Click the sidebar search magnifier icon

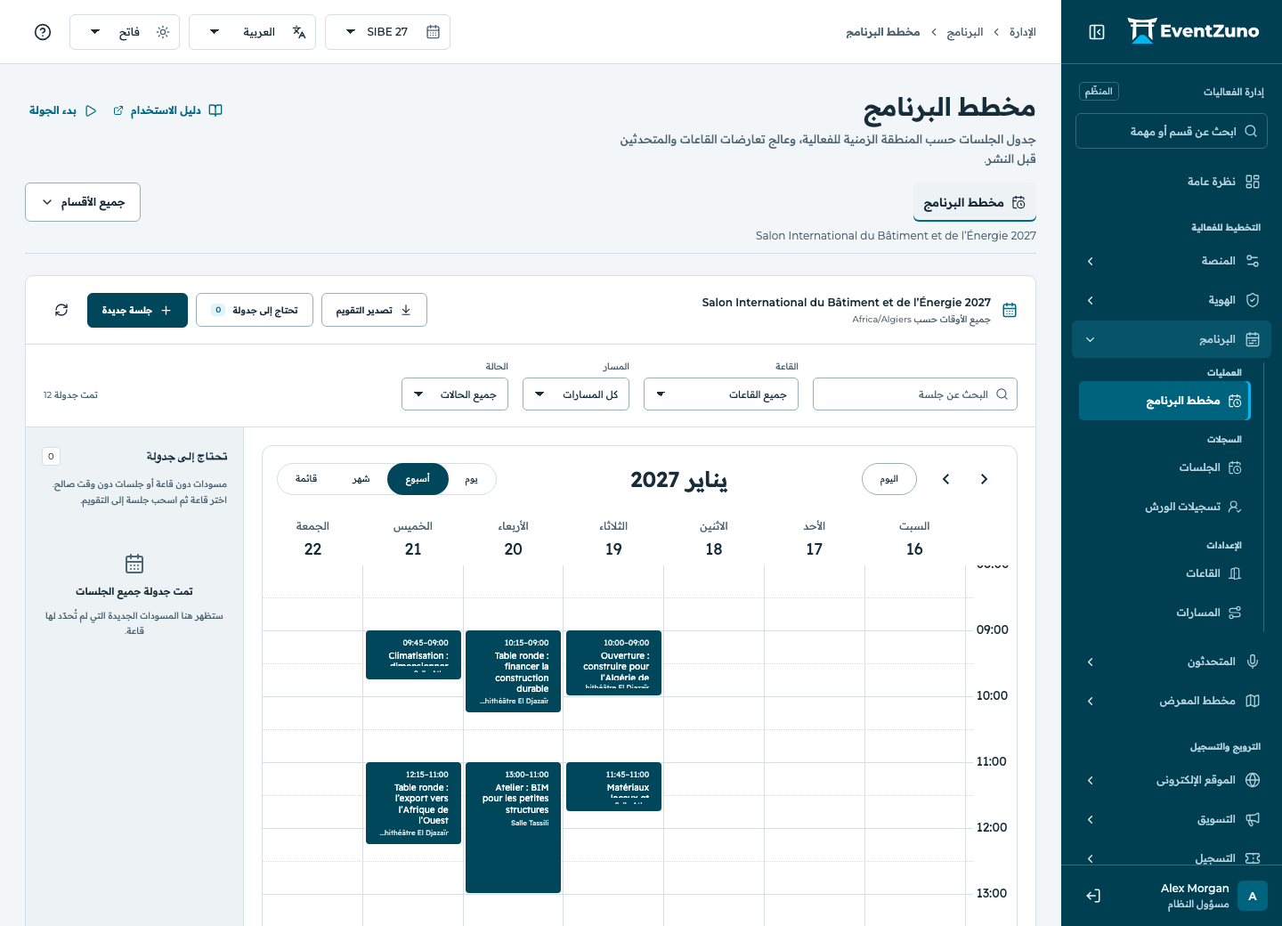tap(1251, 131)
